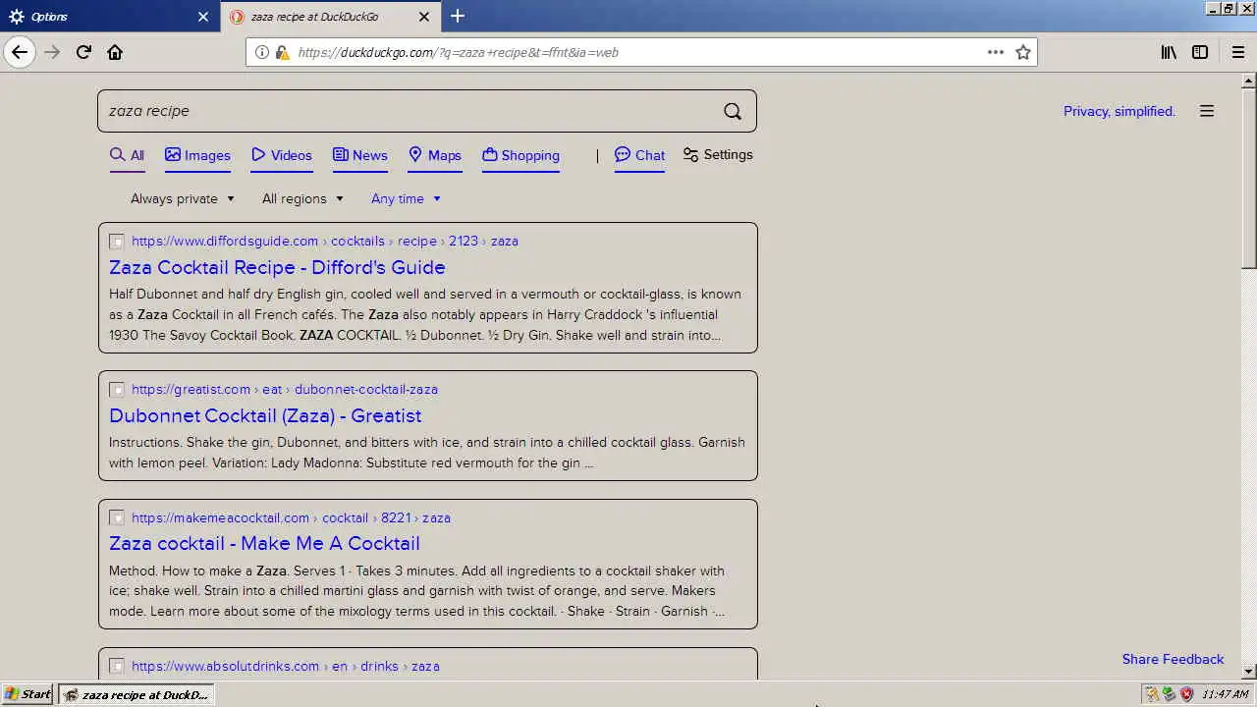Screen dimensions: 1257x707
Task: Open search Settings
Action: [x=718, y=155]
